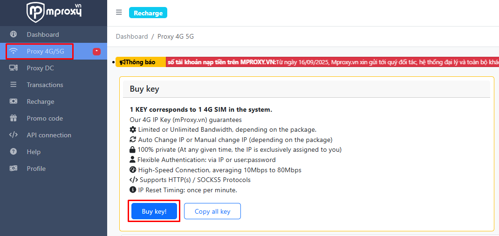Click the API connection code icon
Image resolution: width=499 pixels, height=236 pixels.
pos(14,135)
